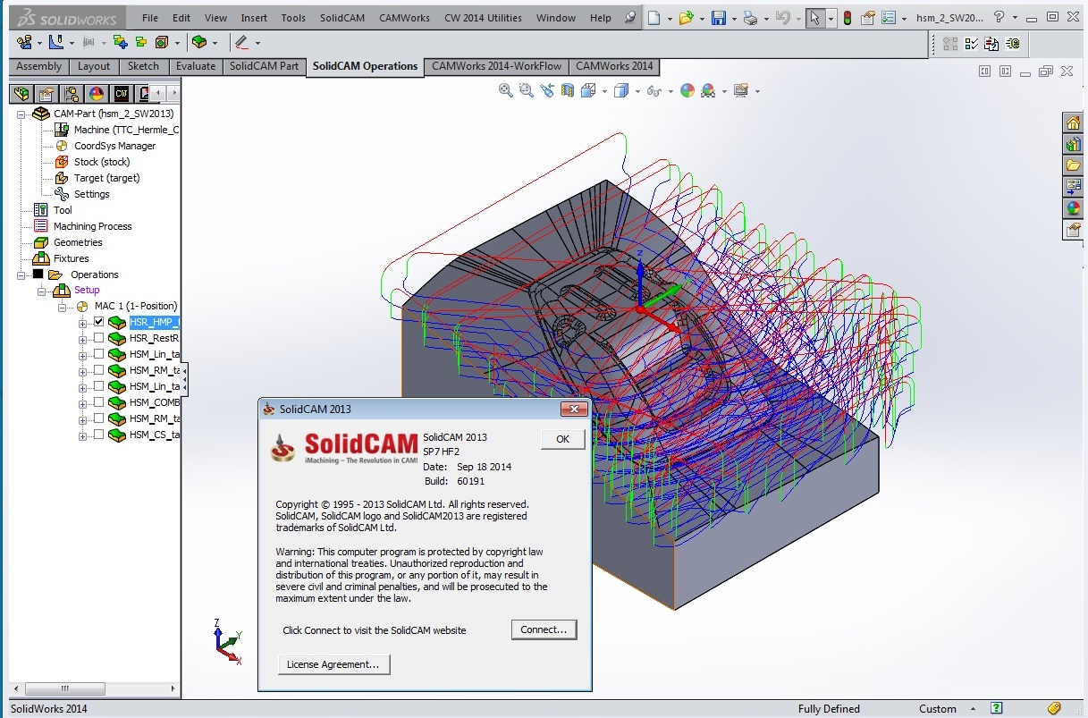Open the dropdown arrow beside Save icon
1088x718 pixels.
click(x=733, y=18)
